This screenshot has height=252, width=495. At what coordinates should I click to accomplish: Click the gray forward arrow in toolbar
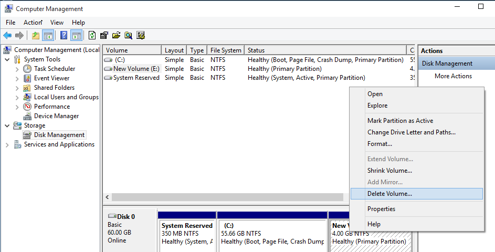(19, 35)
